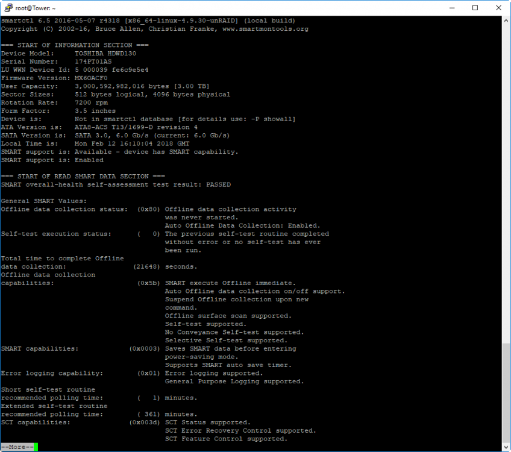This screenshot has width=511, height=452.
Task: Click the User Capacity 3.00 TB value
Action: point(142,86)
